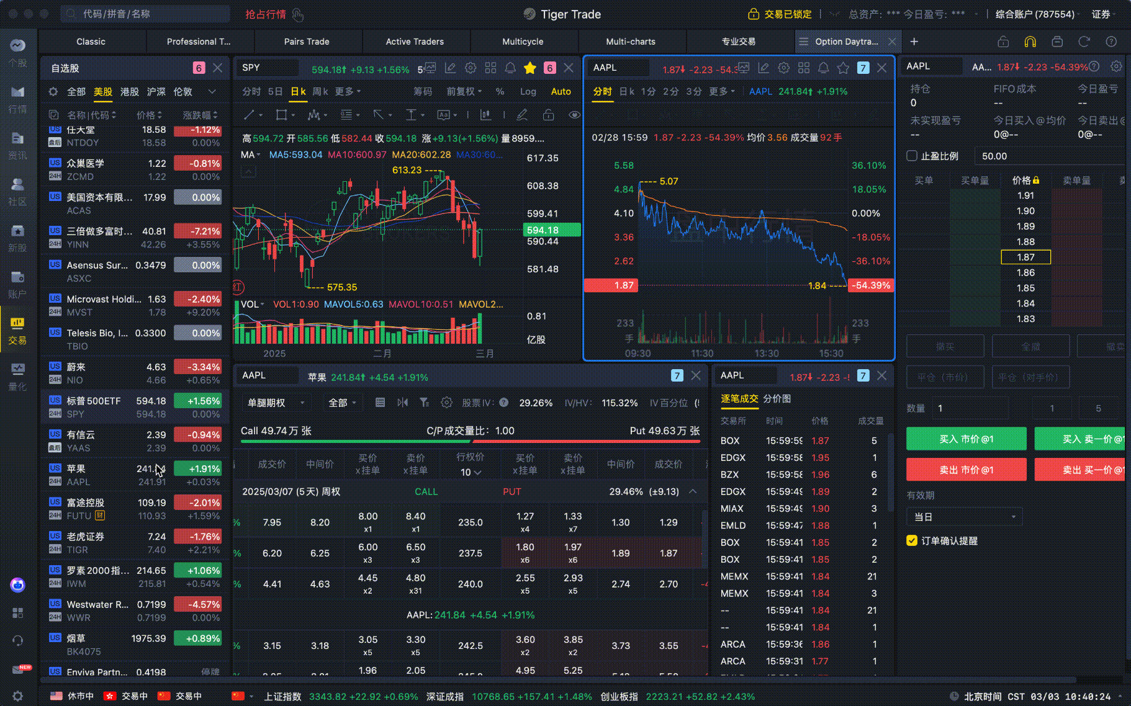Select the trend line drawing tool
This screenshot has width=1131, height=706.
(x=250, y=115)
